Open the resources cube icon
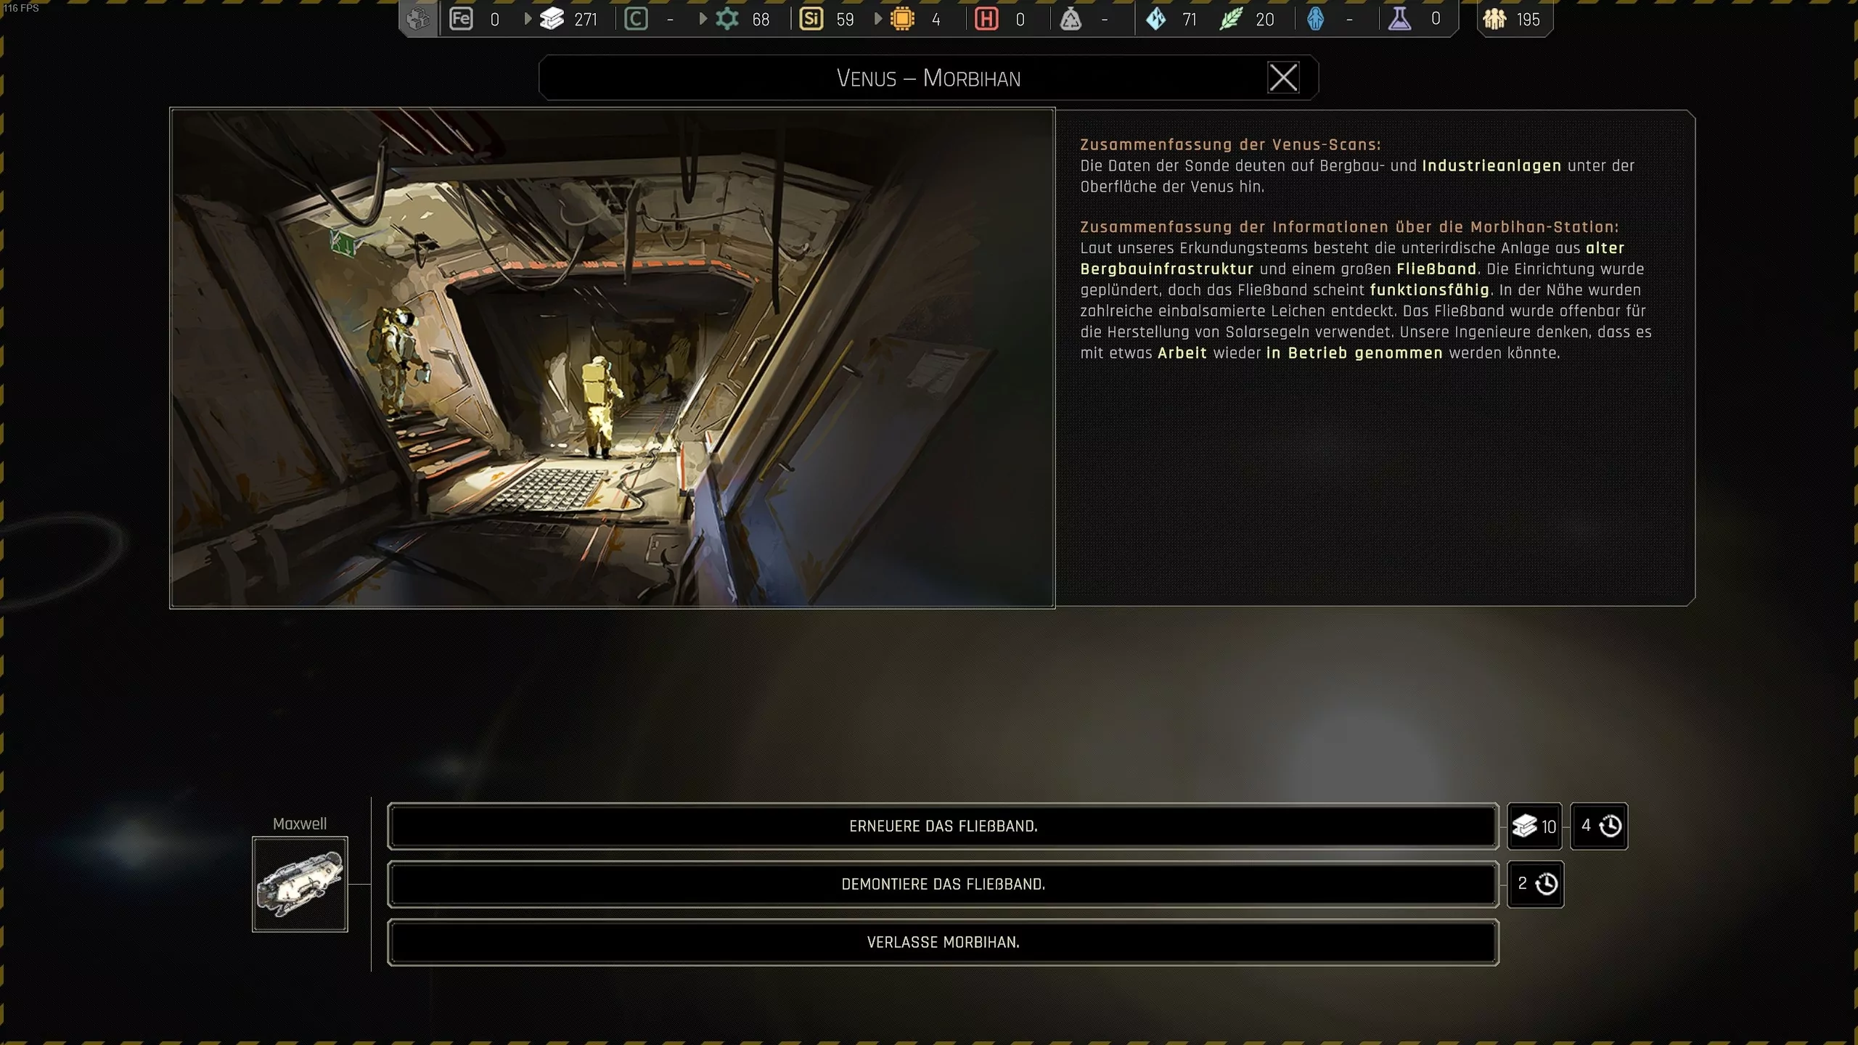The height and width of the screenshot is (1045, 1858). click(418, 19)
